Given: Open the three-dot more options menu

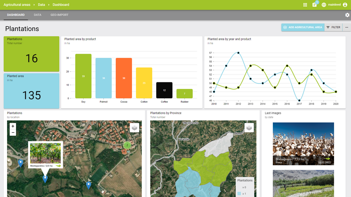Looking at the screenshot, I should tap(347, 27).
